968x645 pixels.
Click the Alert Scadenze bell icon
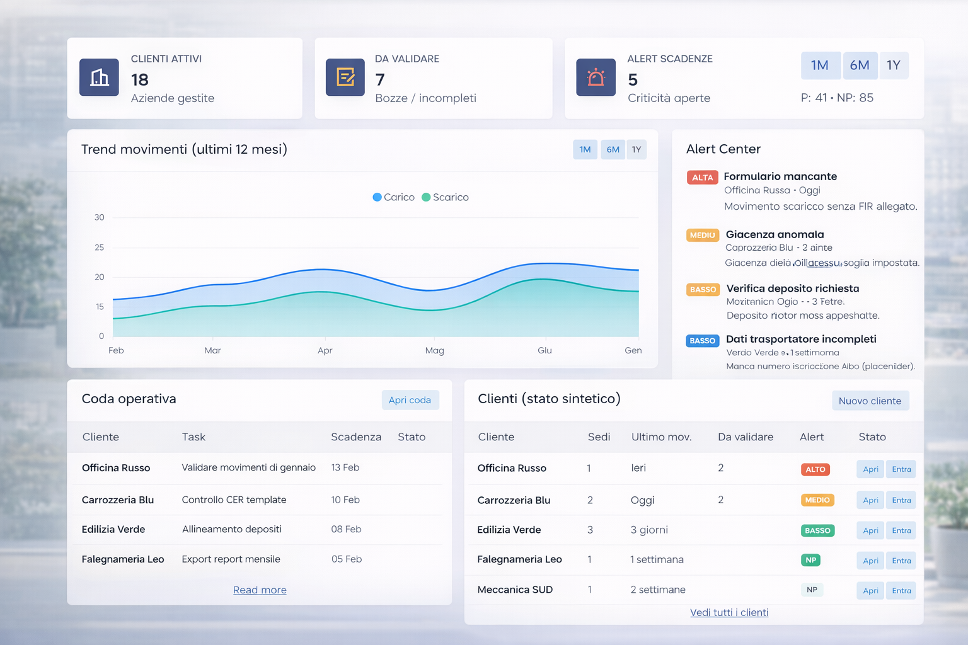(x=596, y=77)
